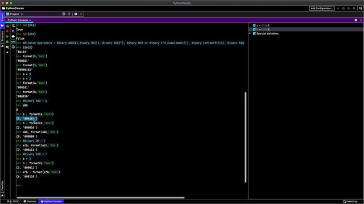Image resolution: width=364 pixels, height=204 pixels.
Task: Rerun the Python console
Action: click(x=7, y=26)
